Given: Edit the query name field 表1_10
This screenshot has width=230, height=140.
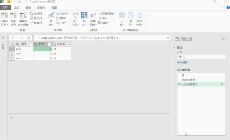Looking at the screenshot, I should pos(201,57).
